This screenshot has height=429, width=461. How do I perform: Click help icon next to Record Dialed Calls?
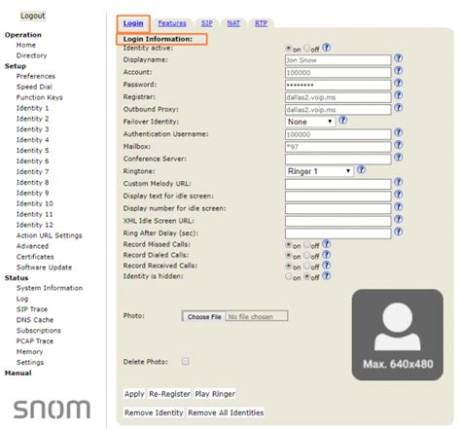point(327,255)
